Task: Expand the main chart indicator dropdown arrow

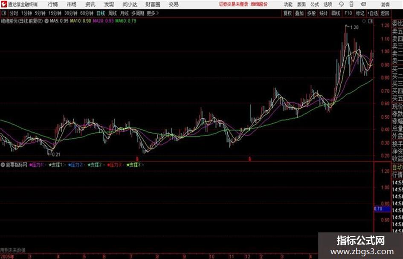Action: [46, 21]
